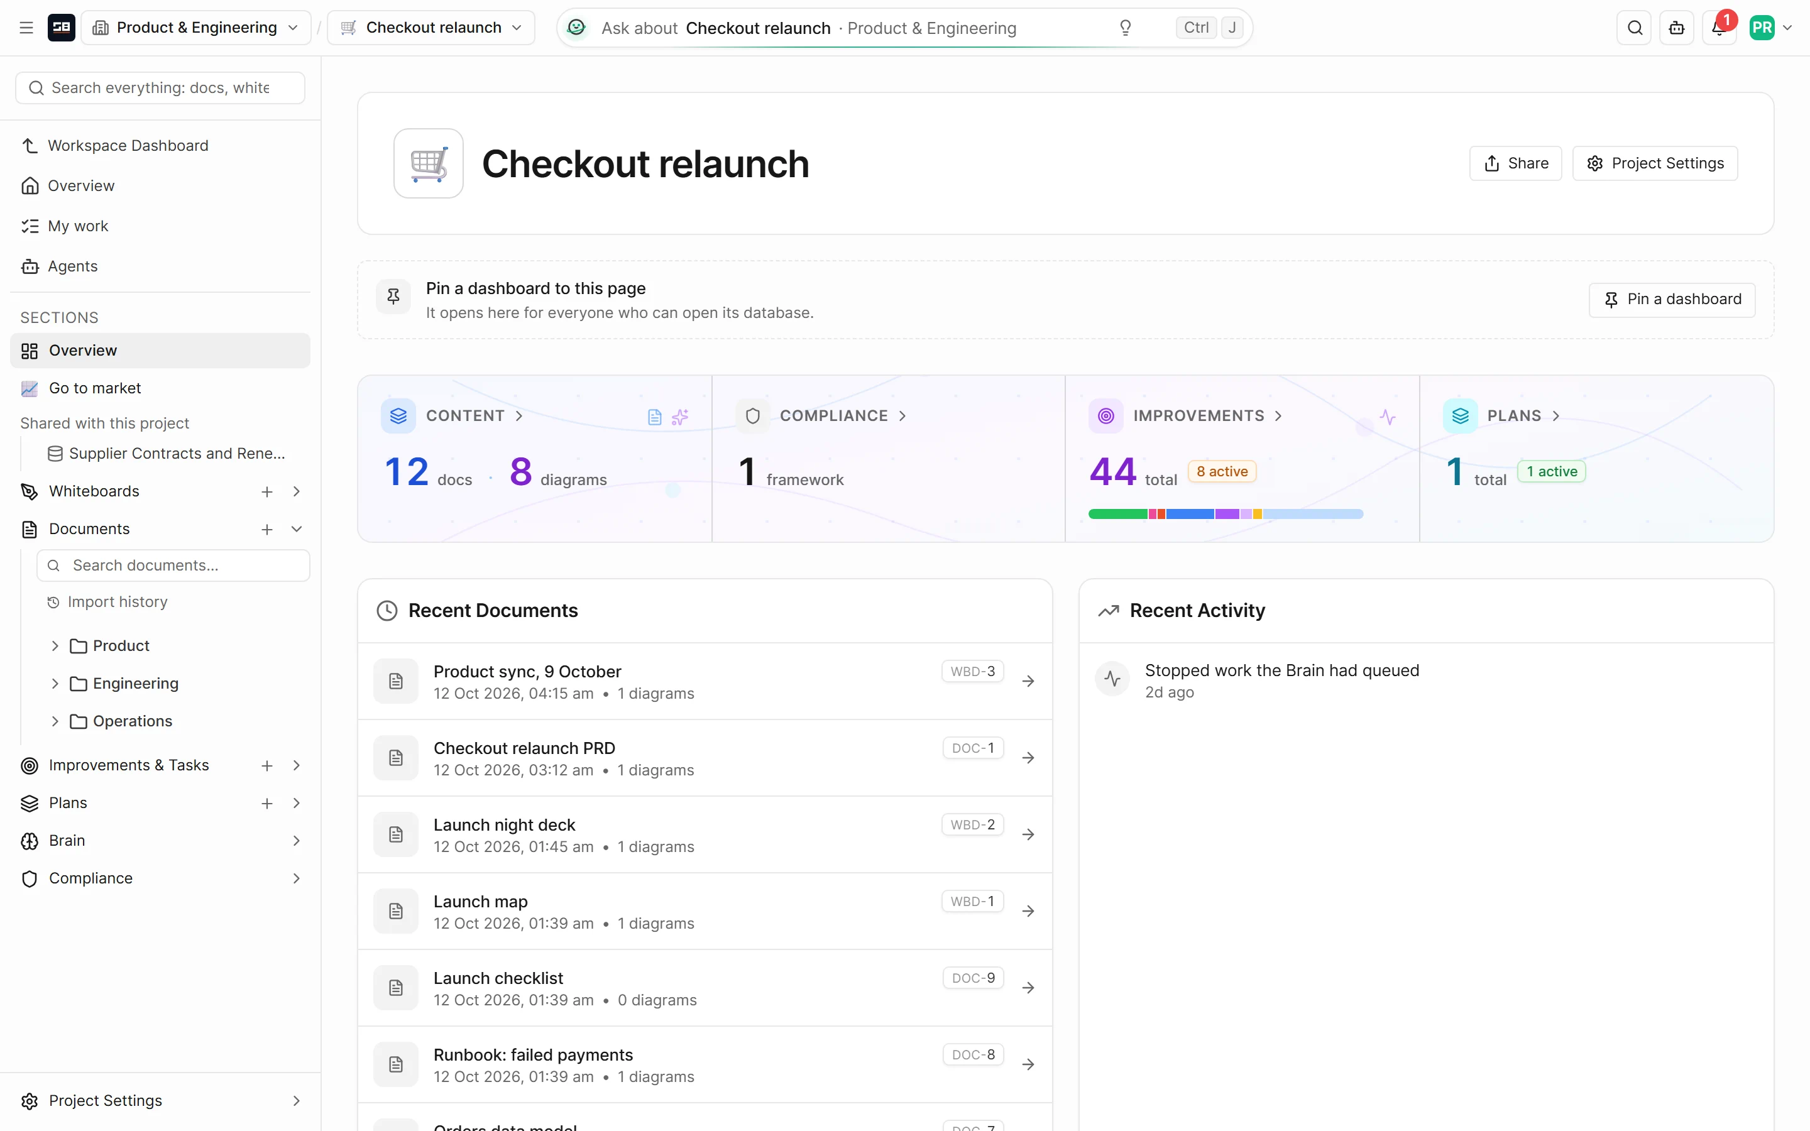This screenshot has width=1810, height=1131.
Task: Expand Improvements & Tasks chevron
Action: [x=297, y=765]
